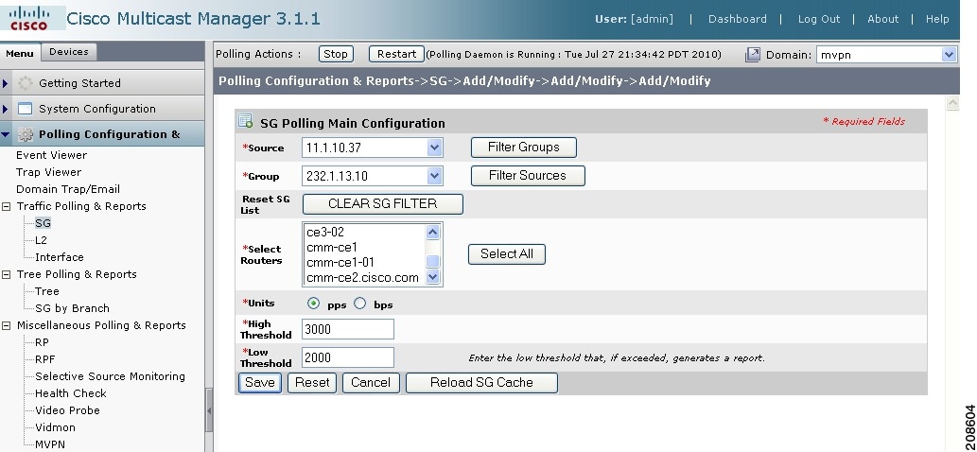The image size is (977, 452).
Task: Select ce3-02 in router list
Action: tap(325, 233)
